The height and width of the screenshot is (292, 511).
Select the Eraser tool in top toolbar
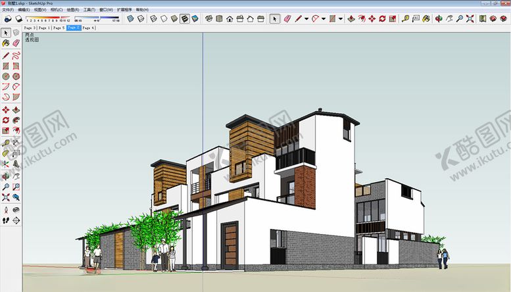[x=287, y=19]
